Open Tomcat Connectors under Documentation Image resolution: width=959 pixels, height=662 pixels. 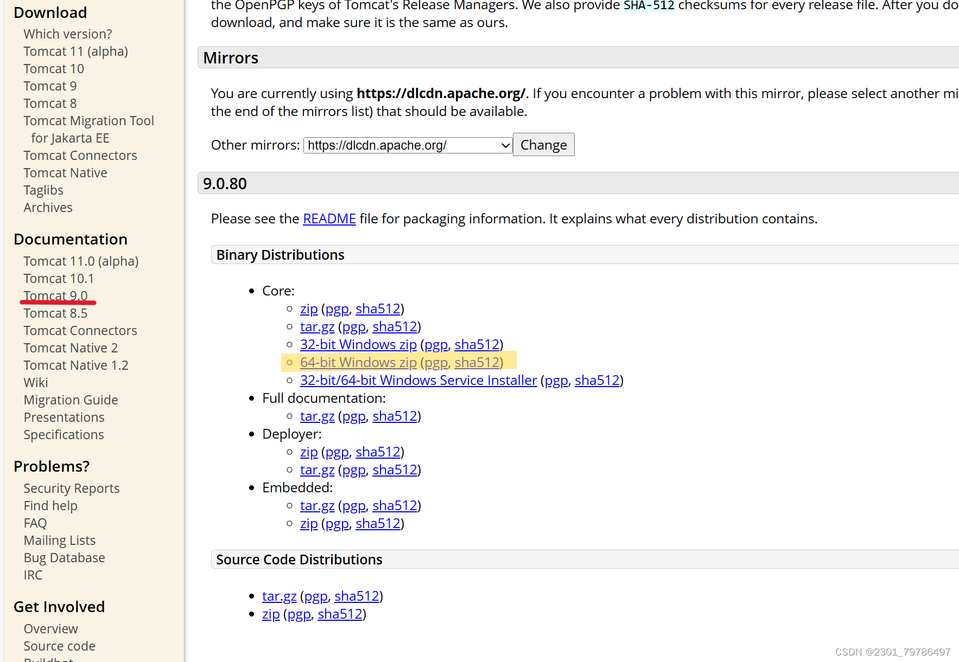pos(80,330)
